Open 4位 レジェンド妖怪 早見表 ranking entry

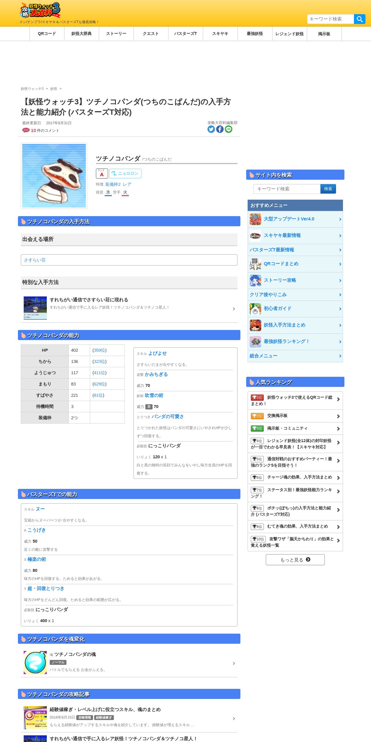pos(295,444)
